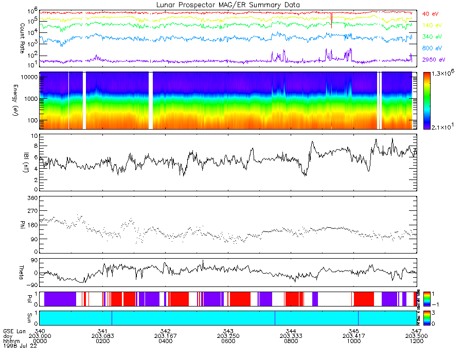
Task: Click the 'hhmm' row label
Action: click(x=11, y=341)
